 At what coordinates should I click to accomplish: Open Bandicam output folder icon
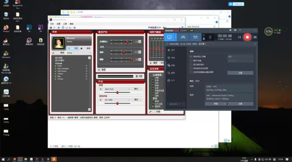(x=230, y=30)
